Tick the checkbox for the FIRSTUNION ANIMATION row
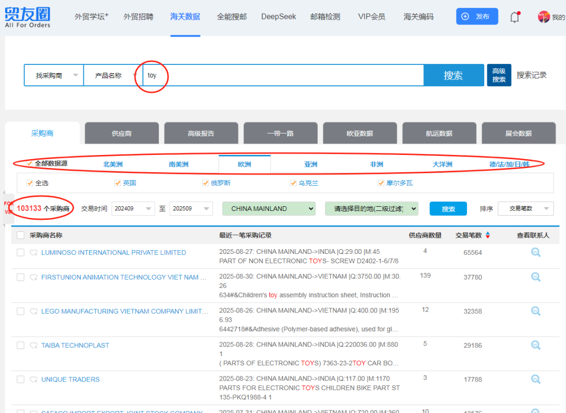 tap(20, 277)
